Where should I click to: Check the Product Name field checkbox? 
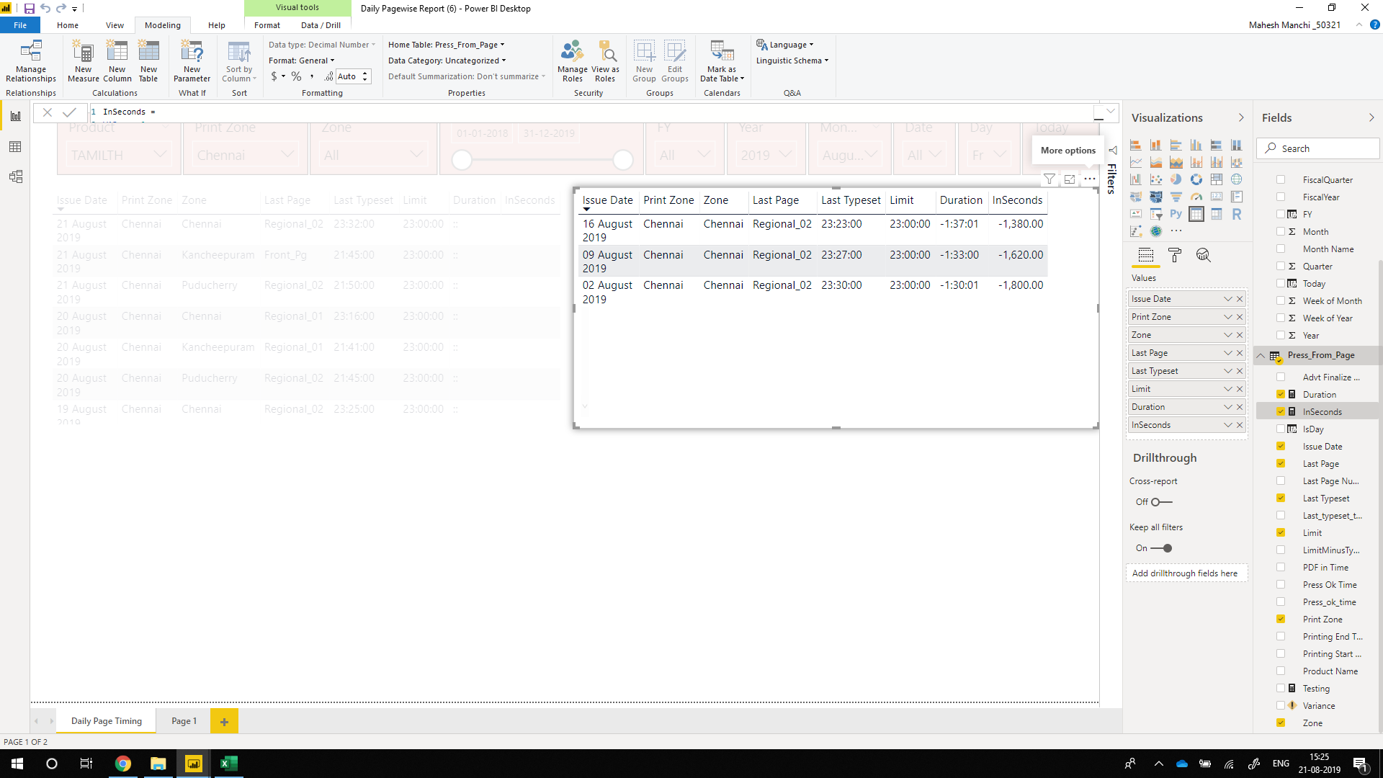coord(1281,671)
